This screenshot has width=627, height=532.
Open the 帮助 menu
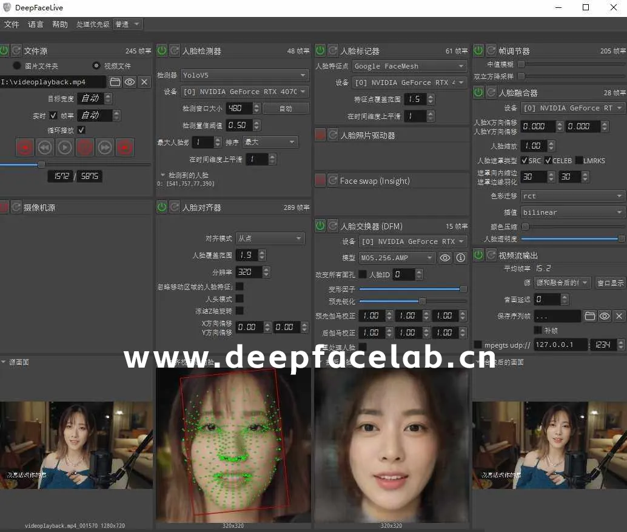(60, 24)
